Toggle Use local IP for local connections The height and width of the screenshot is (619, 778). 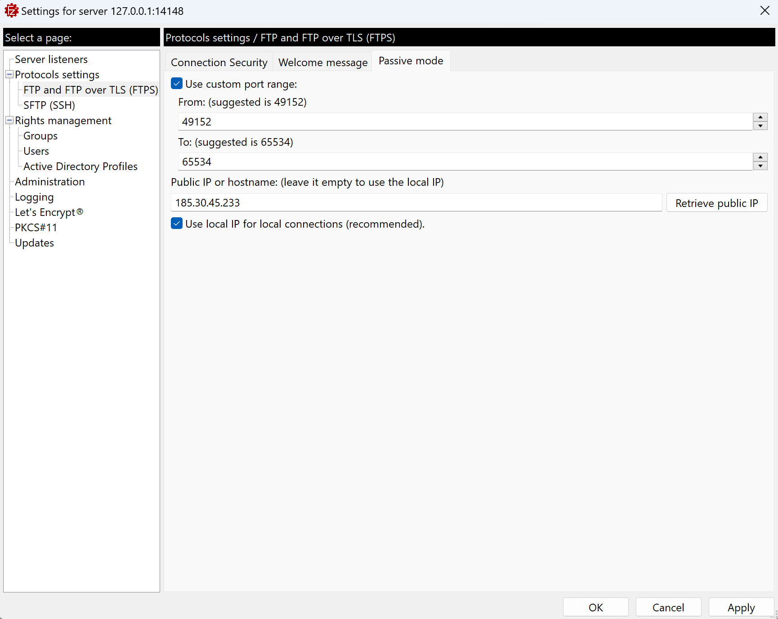177,224
